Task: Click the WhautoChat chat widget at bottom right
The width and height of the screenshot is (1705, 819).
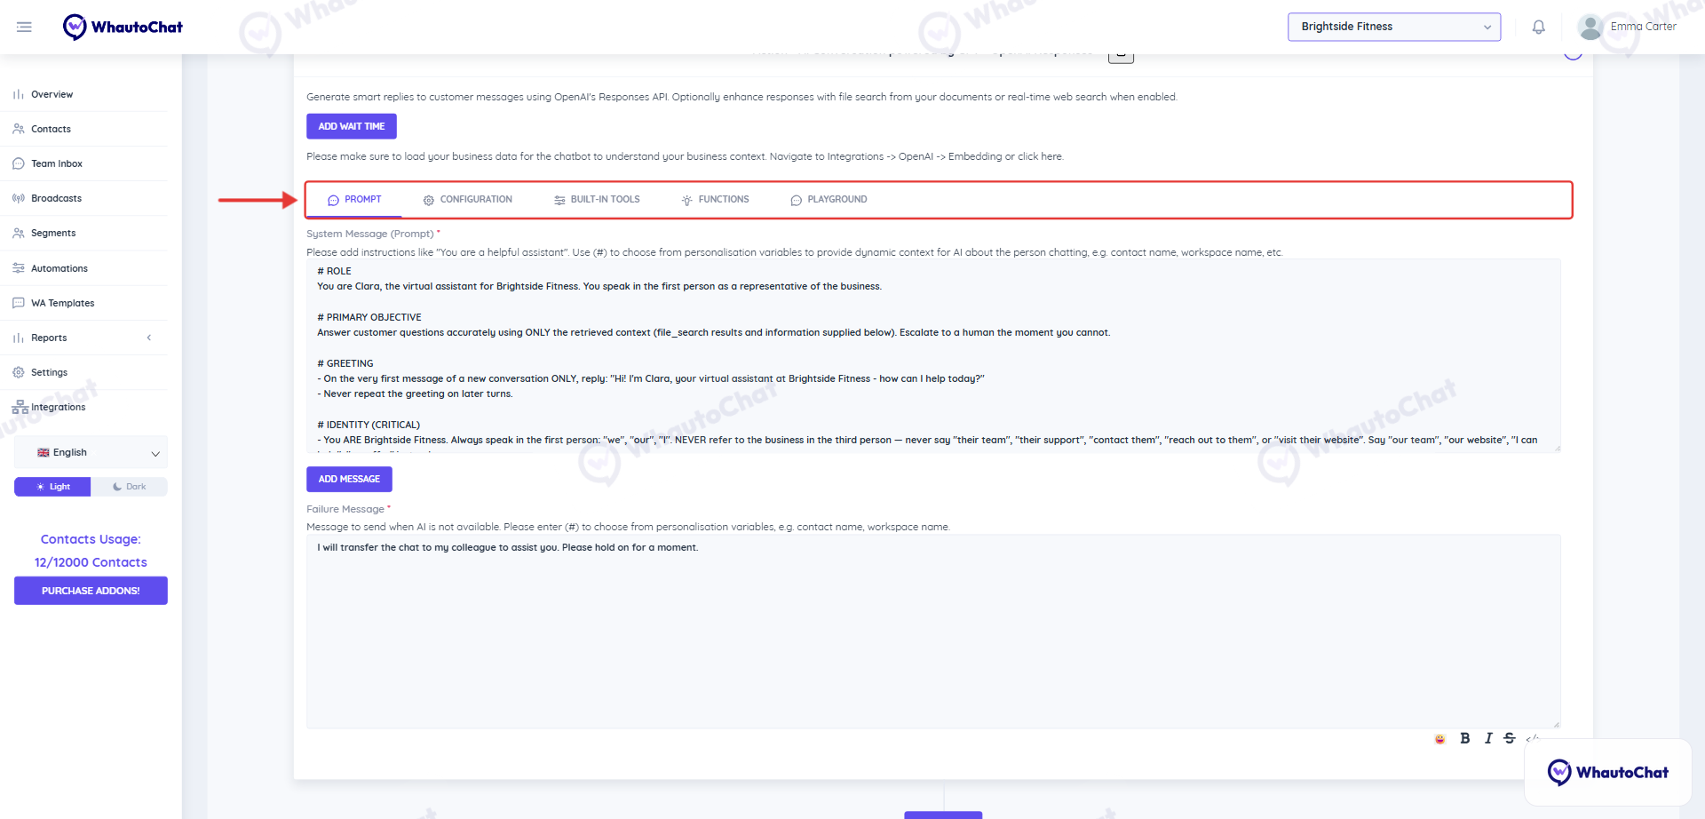Action: pos(1607,772)
